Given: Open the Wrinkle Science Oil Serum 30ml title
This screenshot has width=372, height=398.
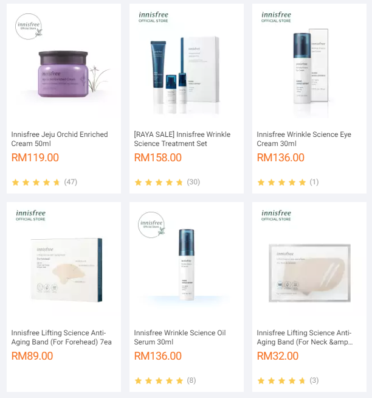Looking at the screenshot, I should [180, 337].
